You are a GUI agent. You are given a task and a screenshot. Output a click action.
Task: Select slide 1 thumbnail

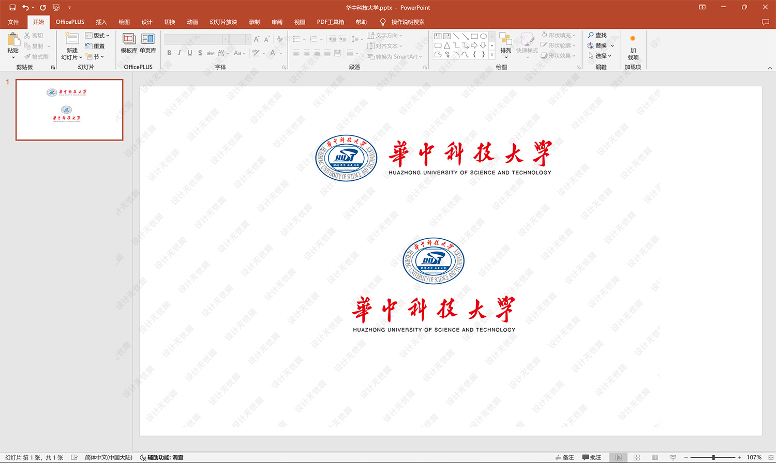(x=69, y=110)
